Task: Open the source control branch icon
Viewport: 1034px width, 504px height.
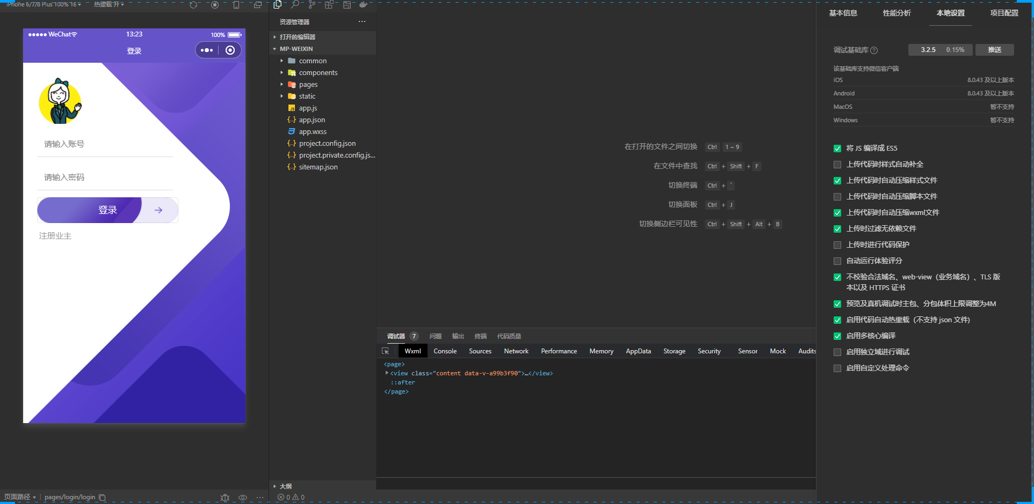Action: 312,5
